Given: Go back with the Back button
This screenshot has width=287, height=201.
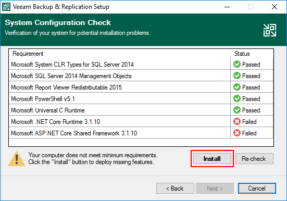Looking at the screenshot, I should pos(175,188).
